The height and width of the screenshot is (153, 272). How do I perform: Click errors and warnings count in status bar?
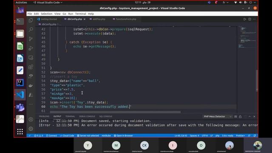(x=39, y=136)
